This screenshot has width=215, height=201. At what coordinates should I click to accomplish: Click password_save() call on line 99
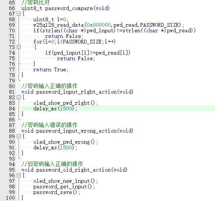click(57, 192)
